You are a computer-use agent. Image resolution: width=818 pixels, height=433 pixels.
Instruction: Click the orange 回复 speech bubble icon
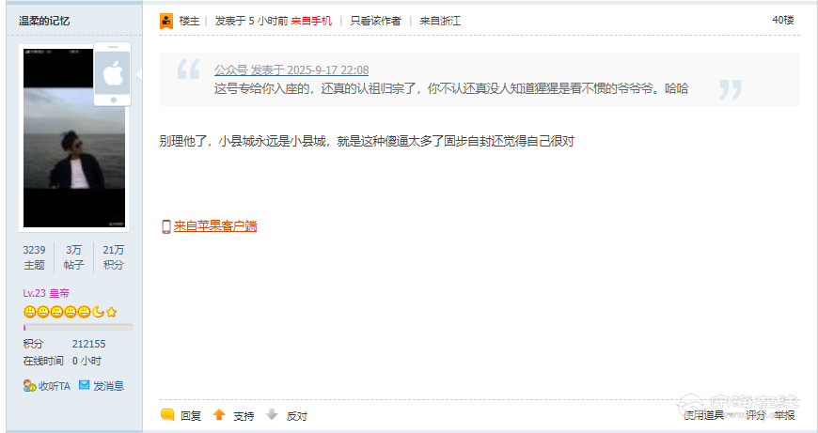(x=167, y=415)
